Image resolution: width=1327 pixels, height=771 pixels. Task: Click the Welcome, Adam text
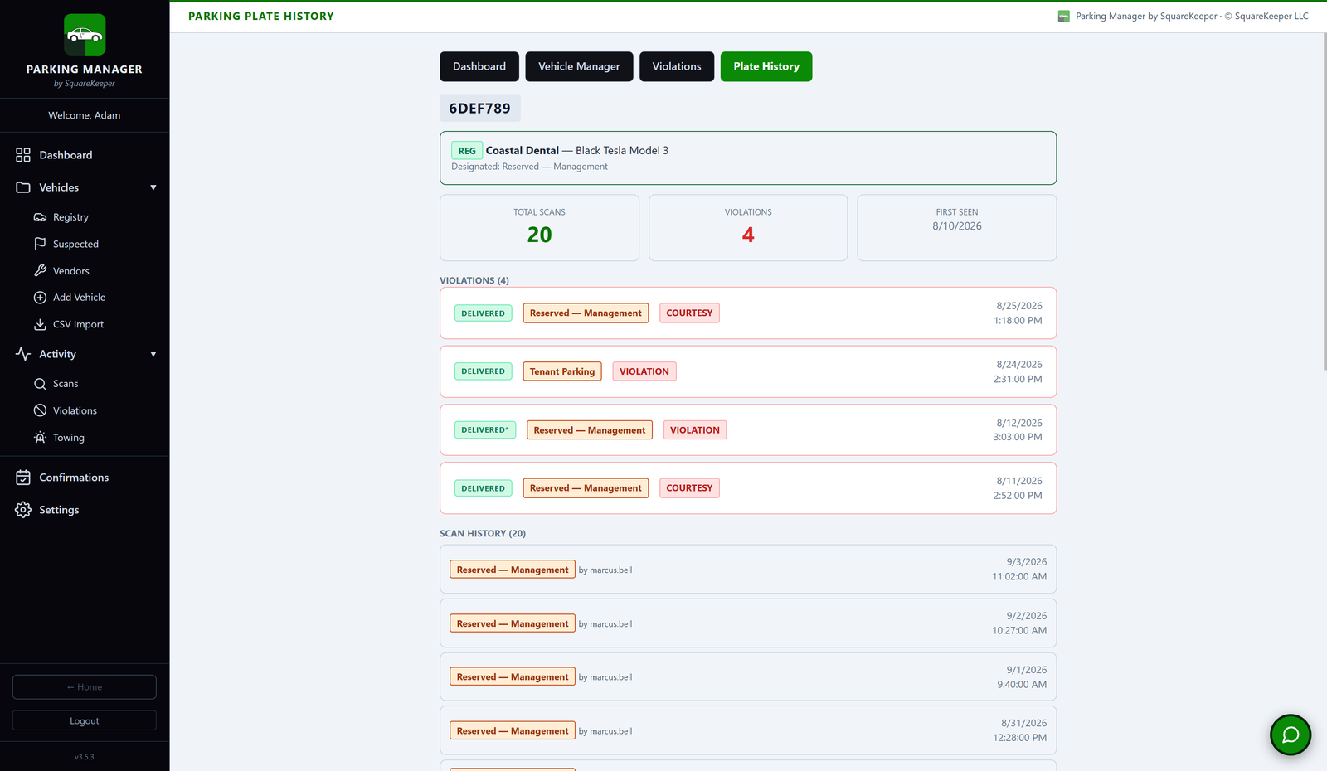(85, 115)
